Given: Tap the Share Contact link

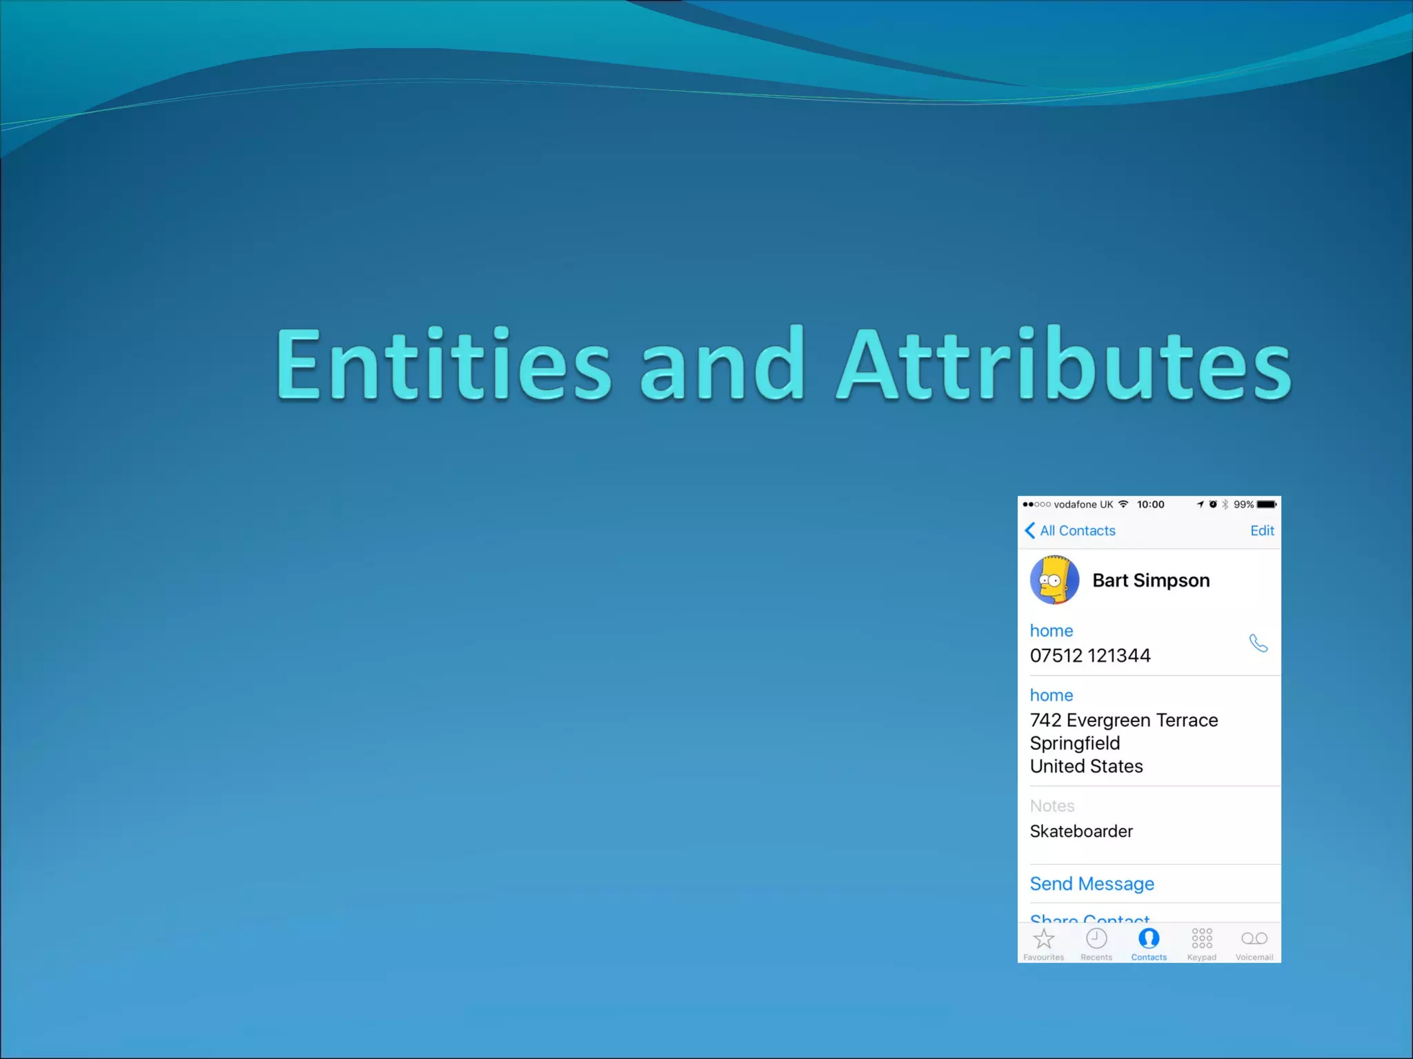Looking at the screenshot, I should tap(1089, 918).
